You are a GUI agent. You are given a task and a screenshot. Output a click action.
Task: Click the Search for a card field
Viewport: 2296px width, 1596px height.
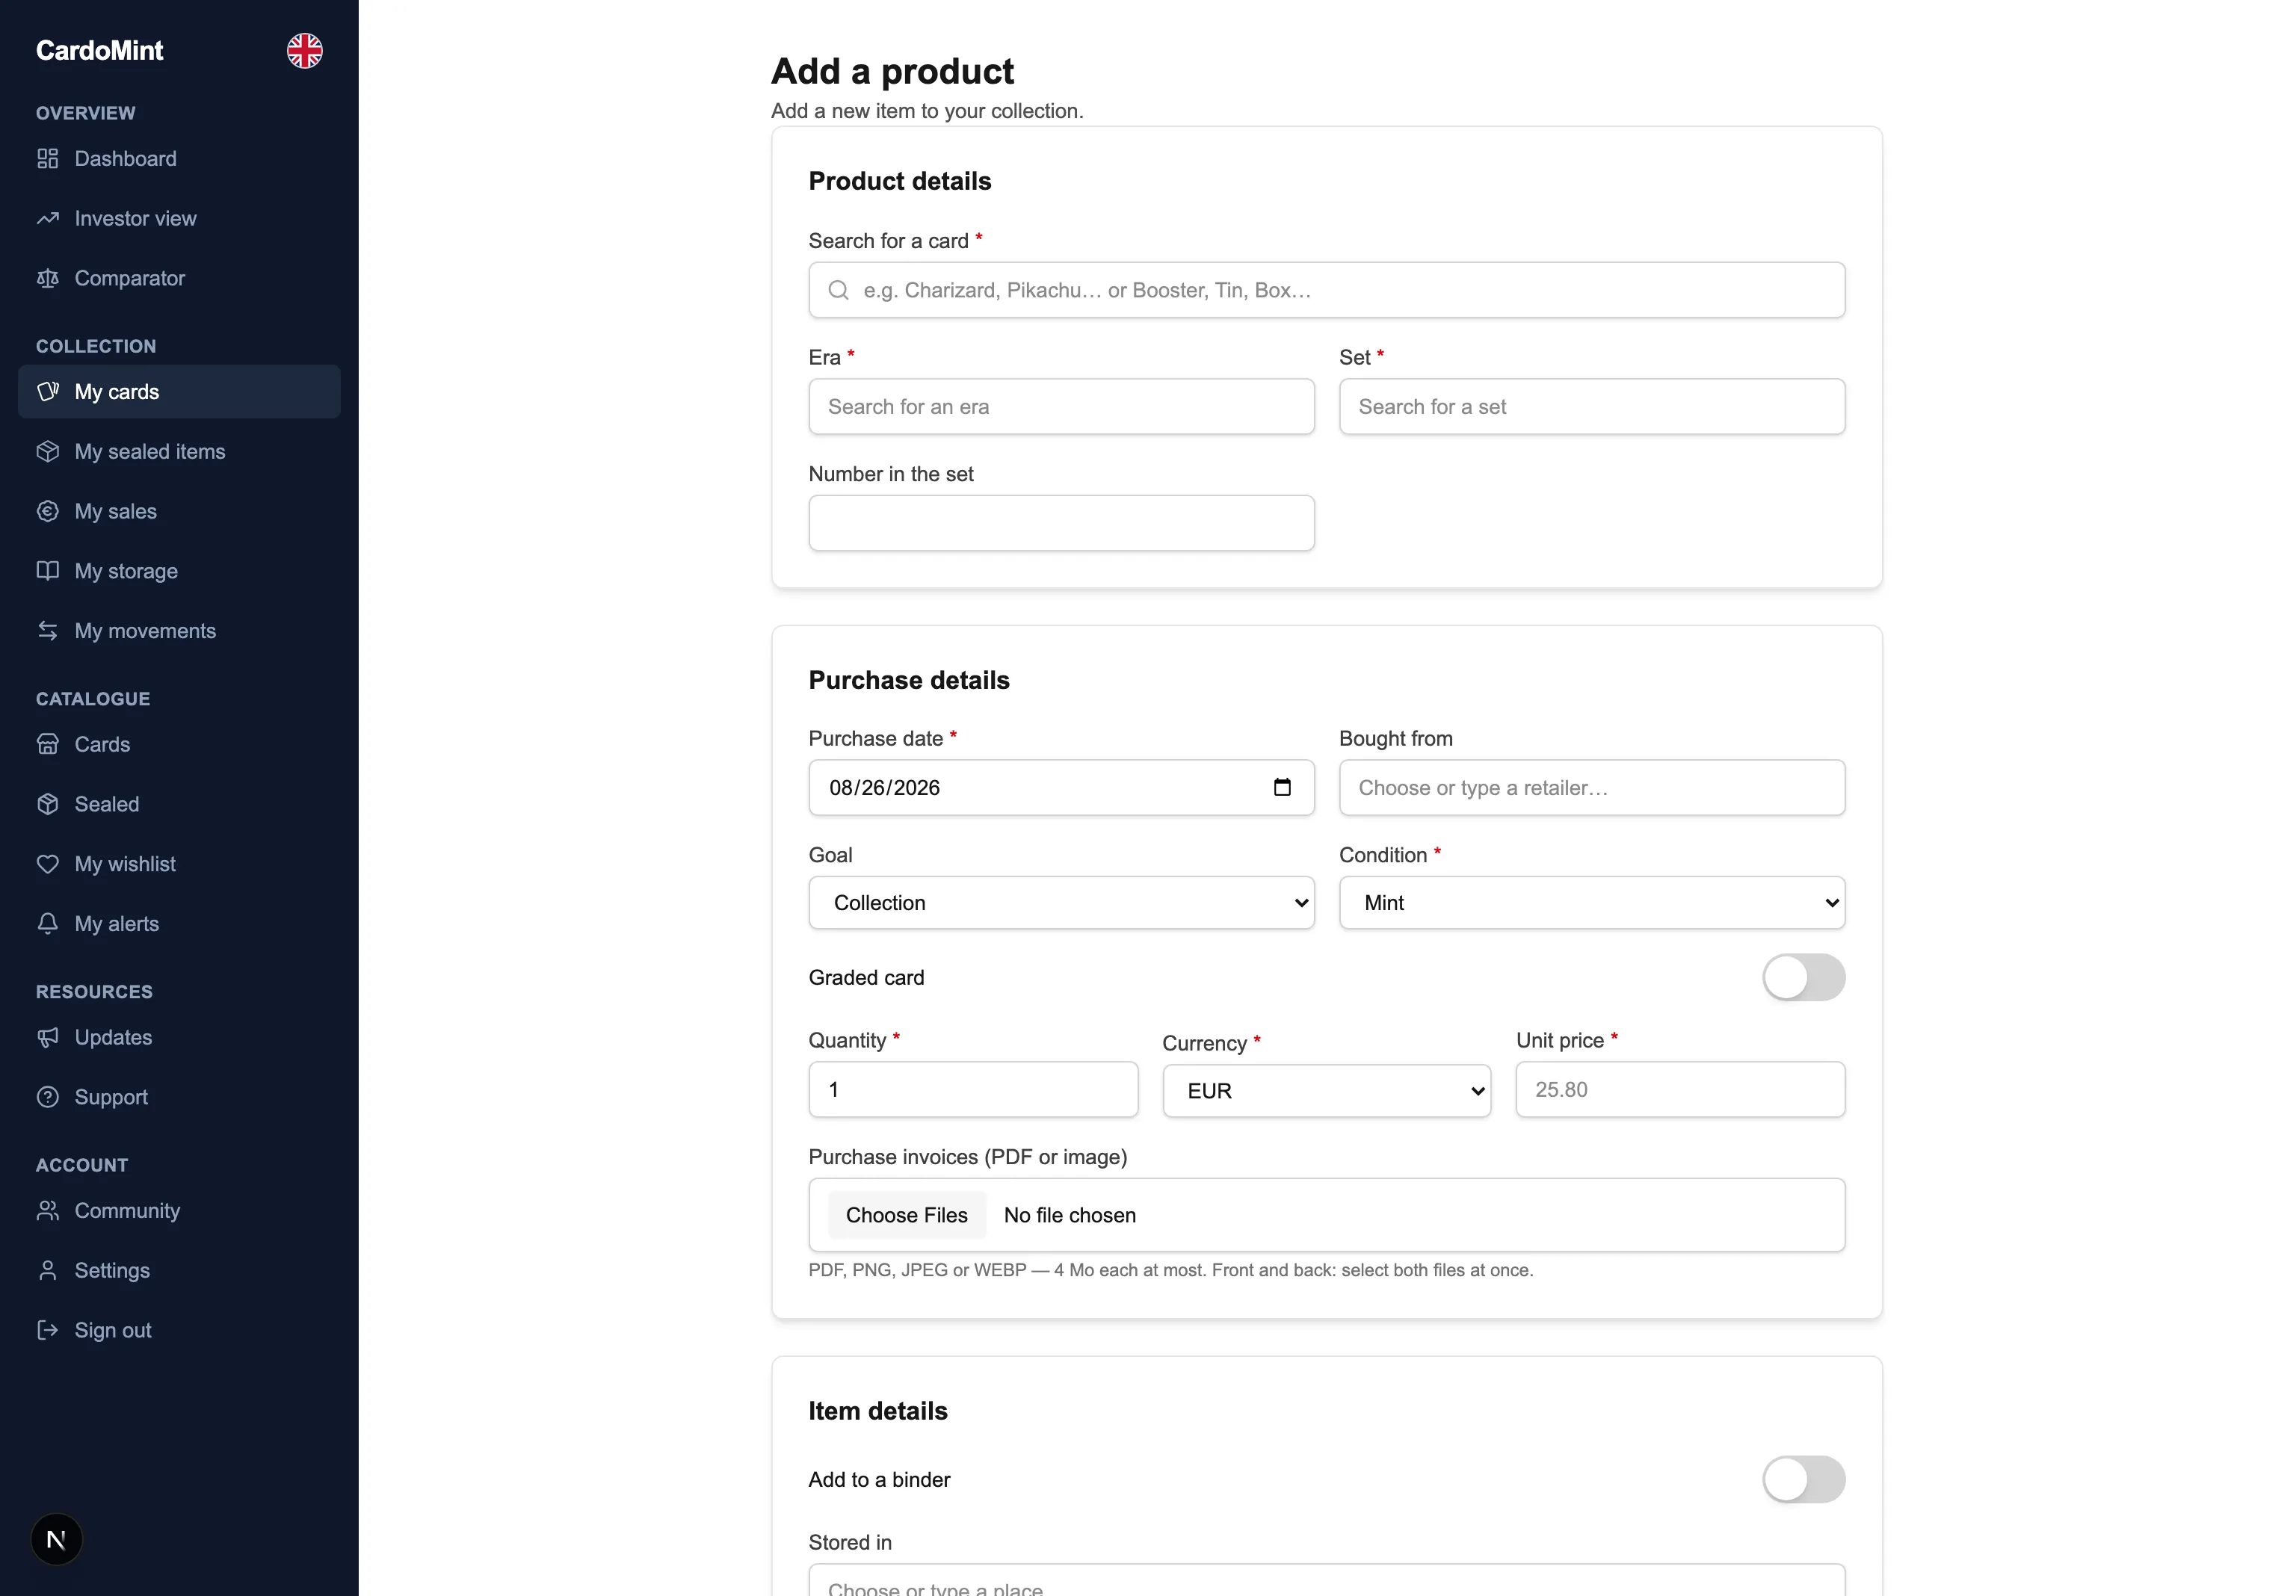[1327, 291]
